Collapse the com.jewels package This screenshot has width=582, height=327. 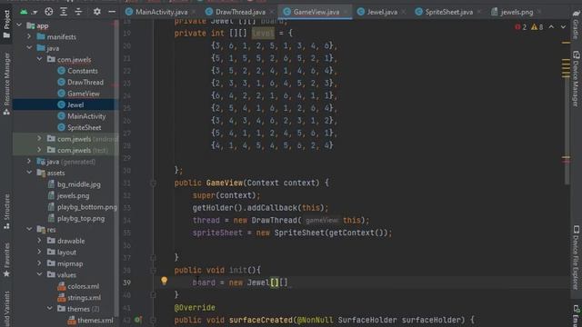tap(39, 59)
